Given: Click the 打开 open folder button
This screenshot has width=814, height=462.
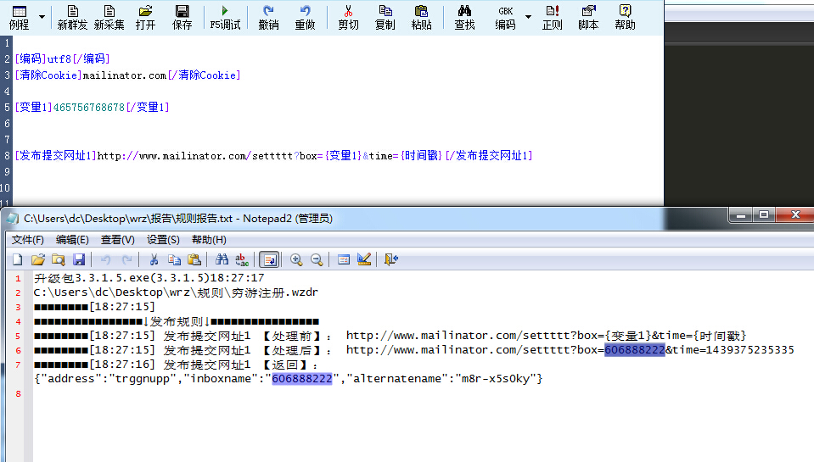Looking at the screenshot, I should pos(145,17).
